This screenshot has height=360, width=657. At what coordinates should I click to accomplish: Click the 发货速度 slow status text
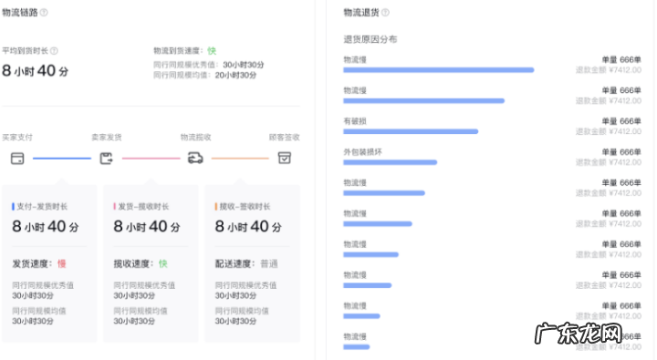tap(62, 263)
